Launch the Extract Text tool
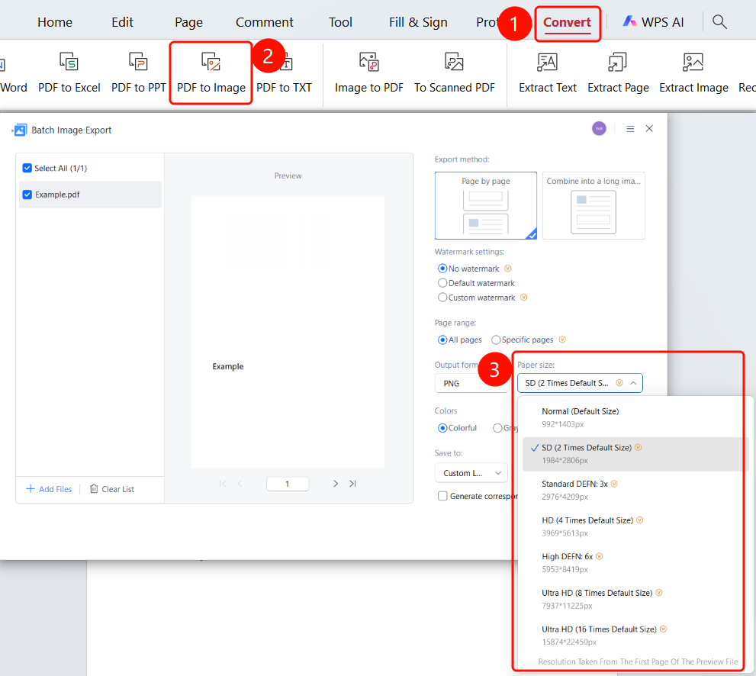The image size is (756, 676). coord(547,72)
